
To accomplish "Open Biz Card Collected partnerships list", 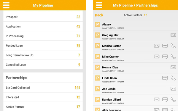I will (x=43, y=88).
